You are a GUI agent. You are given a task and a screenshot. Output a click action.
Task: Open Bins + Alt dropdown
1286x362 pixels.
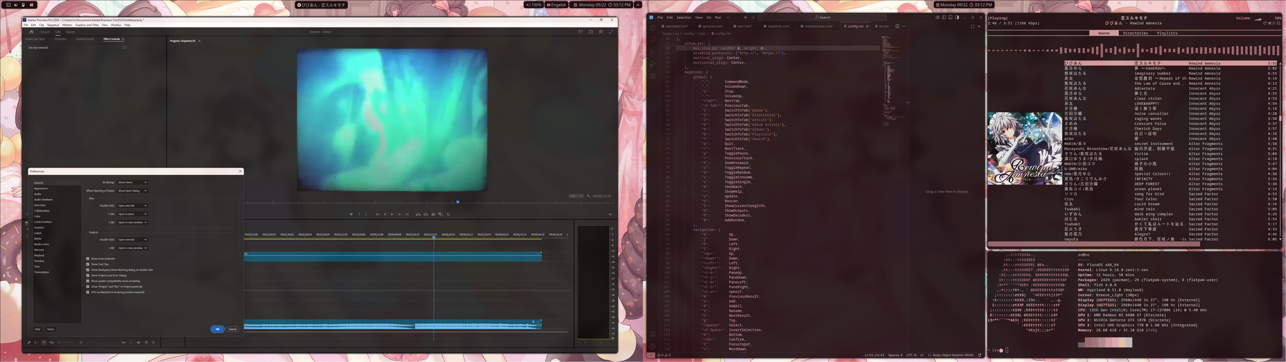pyautogui.click(x=132, y=222)
